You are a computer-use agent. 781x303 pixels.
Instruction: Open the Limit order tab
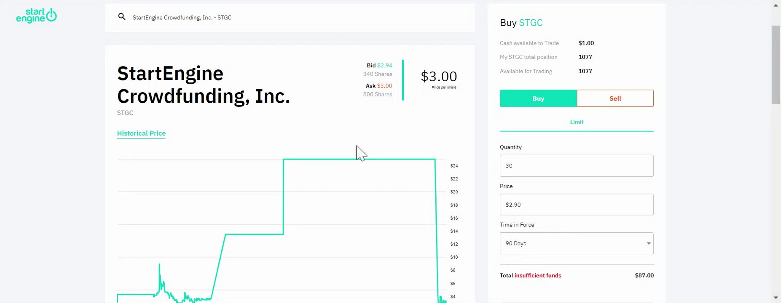pos(577,122)
